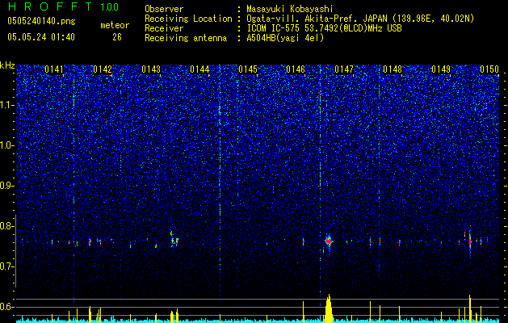Click the 0146 time marker
This screenshot has height=323, width=508.
(296, 69)
